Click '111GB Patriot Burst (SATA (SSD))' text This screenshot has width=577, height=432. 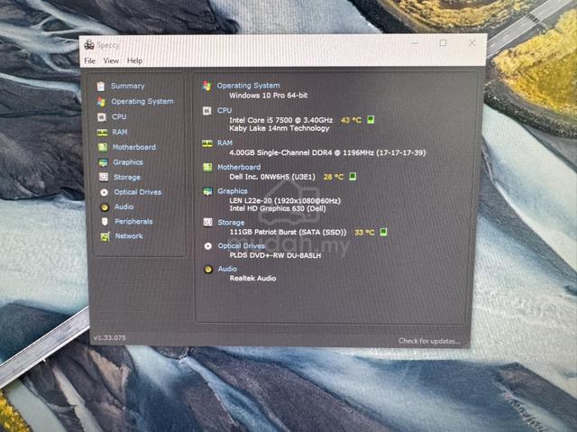(x=288, y=232)
